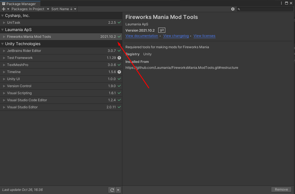Click the checkmark beside UniTask 2.2.5

[119, 23]
